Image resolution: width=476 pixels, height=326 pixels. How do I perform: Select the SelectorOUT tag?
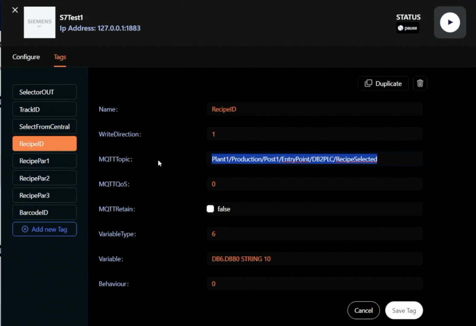coord(45,92)
